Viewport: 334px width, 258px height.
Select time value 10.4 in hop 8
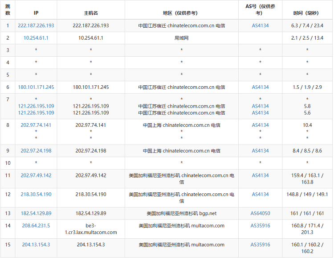[x=307, y=125]
